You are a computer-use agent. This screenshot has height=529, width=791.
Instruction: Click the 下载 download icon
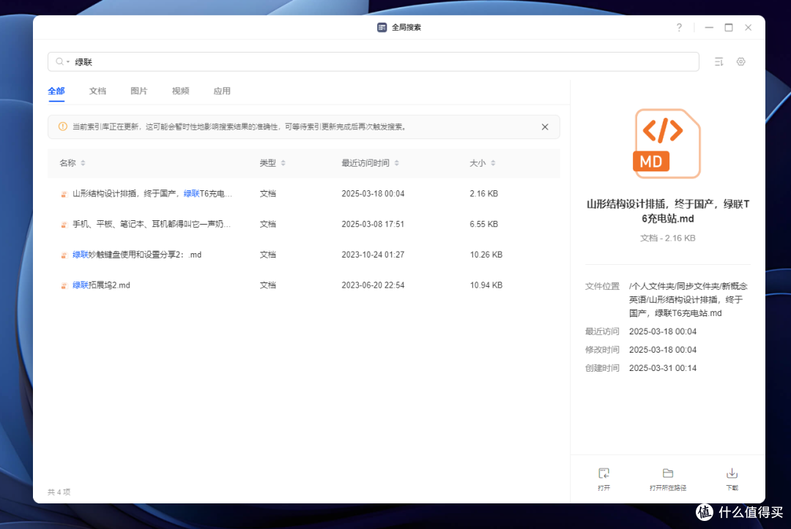coord(732,474)
